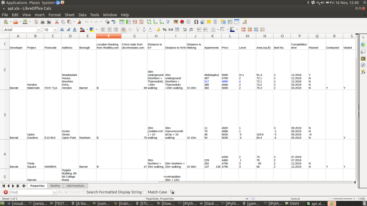Close the Find toolbar

point(6,192)
